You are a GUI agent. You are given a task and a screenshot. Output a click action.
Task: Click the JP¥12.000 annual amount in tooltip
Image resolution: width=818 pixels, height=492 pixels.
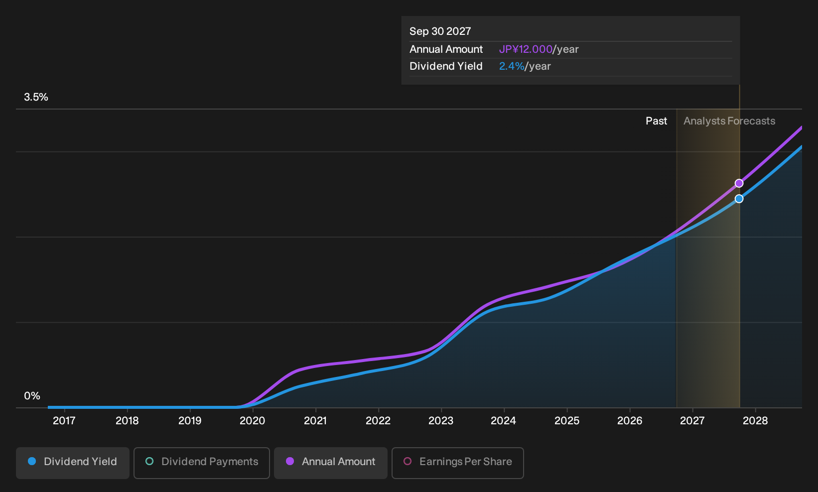526,49
